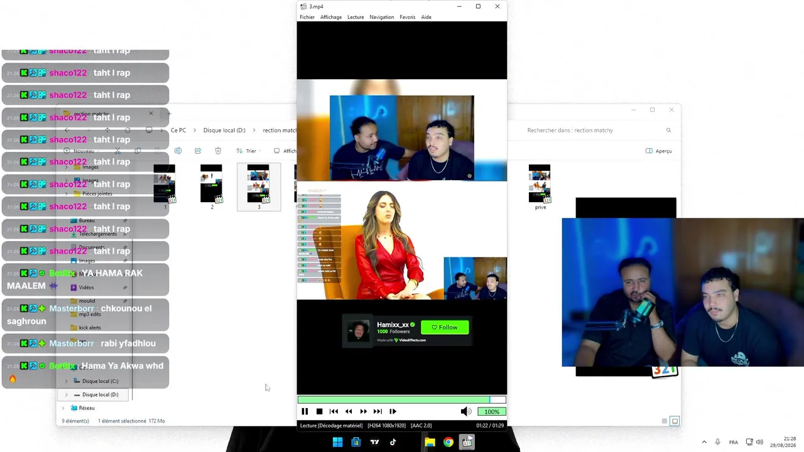Expand Disque local (D:) in the navigation tree
The height and width of the screenshot is (452, 804).
66,395
